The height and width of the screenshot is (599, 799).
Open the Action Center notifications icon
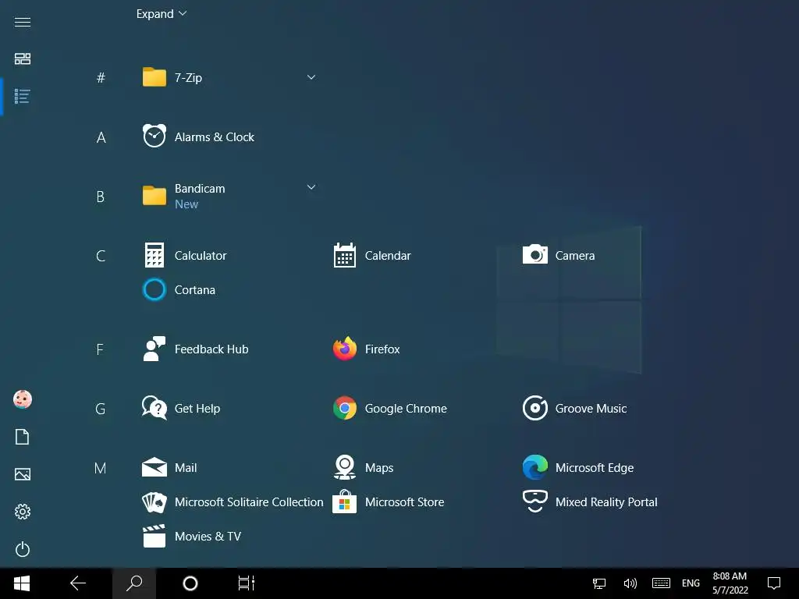click(x=774, y=583)
